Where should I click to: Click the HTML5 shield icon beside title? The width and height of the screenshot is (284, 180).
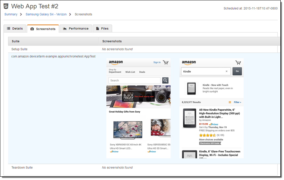coord(6,6)
